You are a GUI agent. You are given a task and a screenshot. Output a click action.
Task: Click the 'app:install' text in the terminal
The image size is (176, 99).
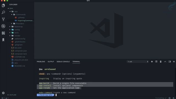click(x=45, y=86)
